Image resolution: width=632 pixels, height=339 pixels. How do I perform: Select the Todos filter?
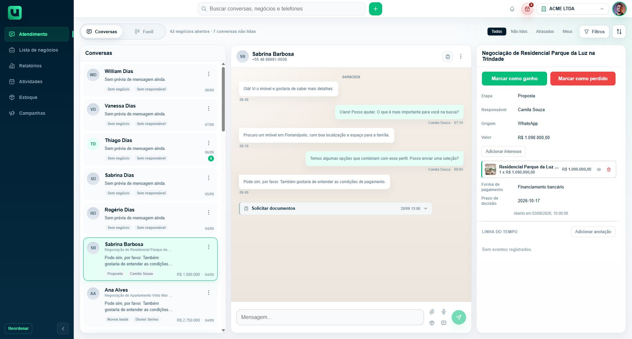pyautogui.click(x=497, y=32)
